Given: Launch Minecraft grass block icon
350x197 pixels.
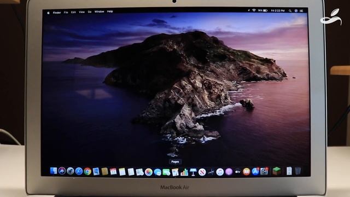Looking at the screenshot, I should [x=277, y=171].
